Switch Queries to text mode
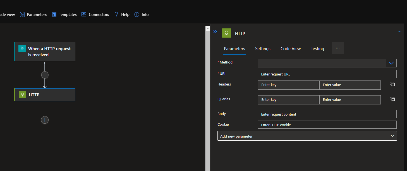This screenshot has width=407, height=171. click(392, 99)
